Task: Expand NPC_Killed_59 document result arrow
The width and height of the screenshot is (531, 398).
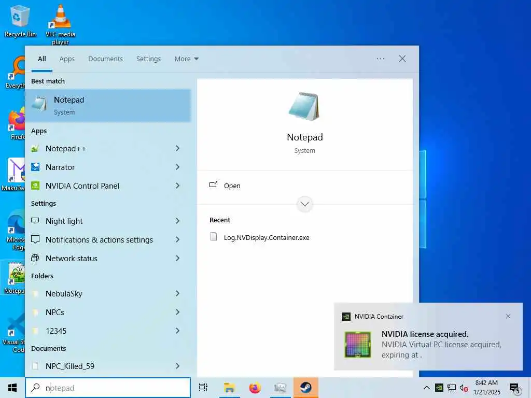Action: pos(177,366)
